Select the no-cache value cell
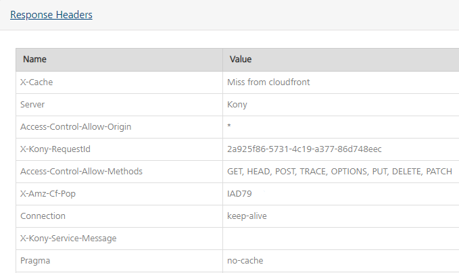 pyautogui.click(x=341, y=261)
